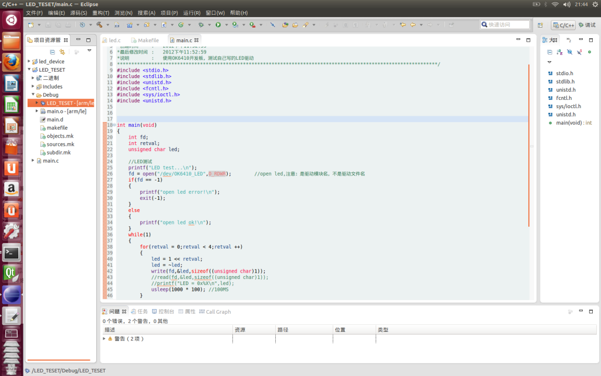Switch to the 调试 debug perspective
This screenshot has height=376, width=601.
[x=586, y=25]
